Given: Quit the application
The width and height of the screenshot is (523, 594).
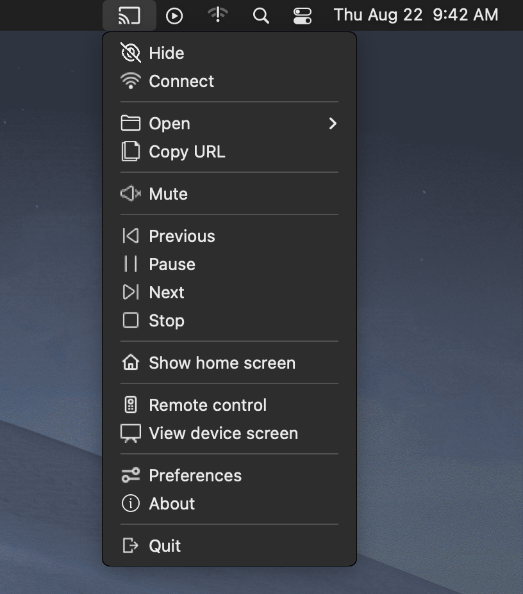Looking at the screenshot, I should pyautogui.click(x=164, y=545).
